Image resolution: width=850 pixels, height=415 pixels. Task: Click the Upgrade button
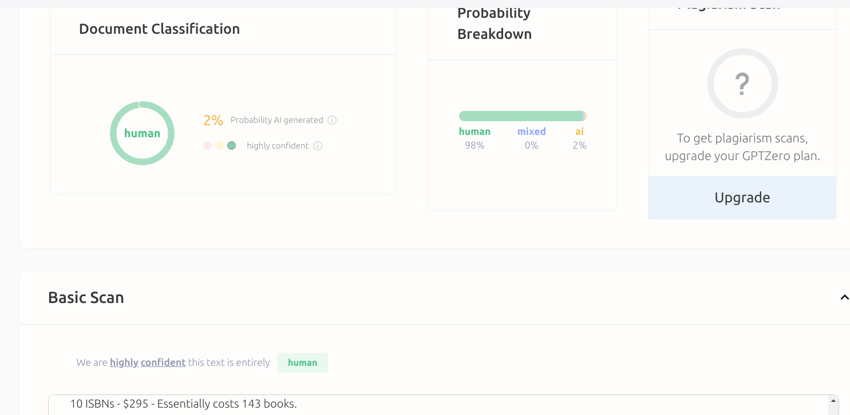click(742, 198)
